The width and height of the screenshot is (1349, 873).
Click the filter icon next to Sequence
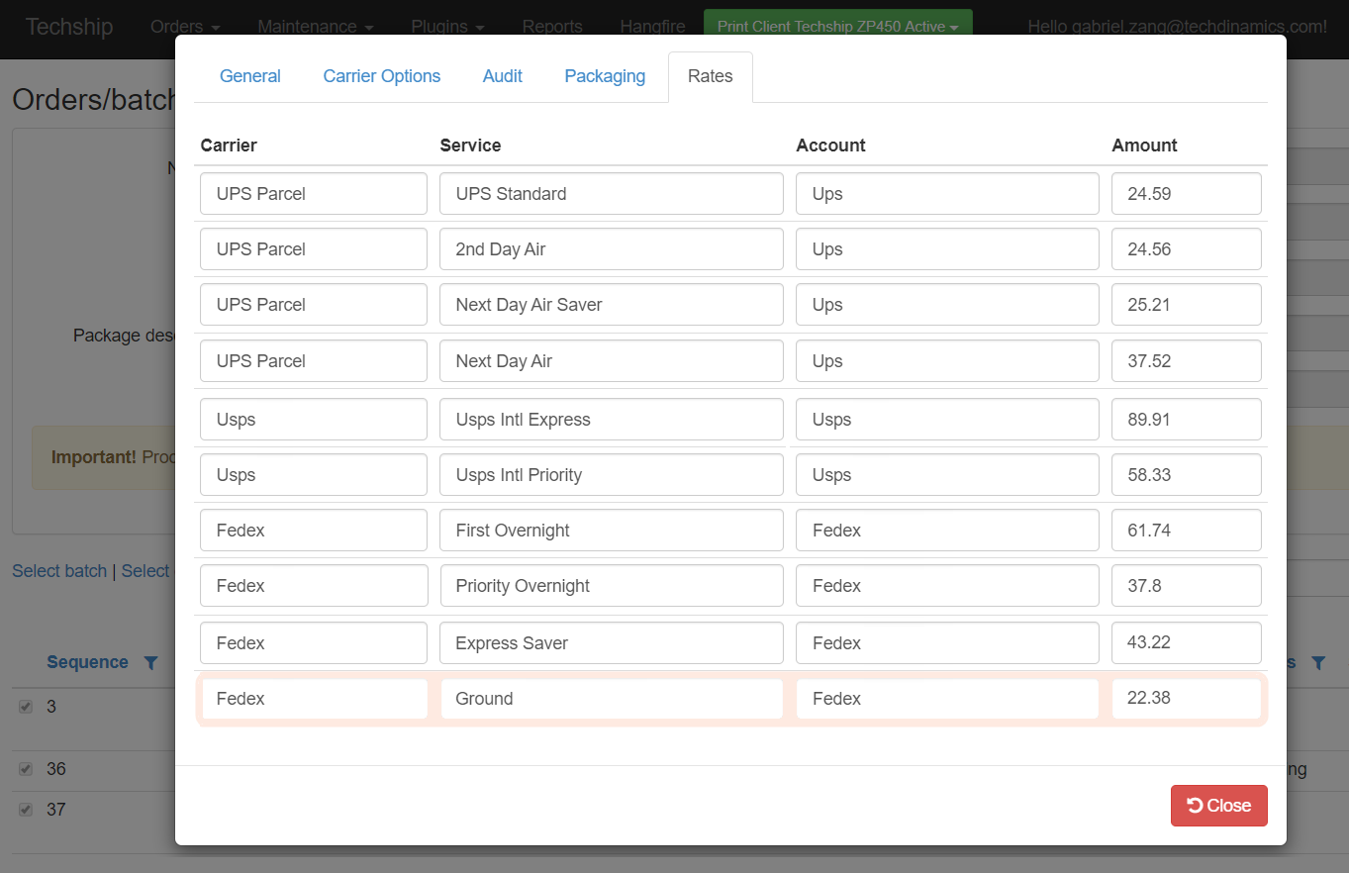pyautogui.click(x=150, y=663)
